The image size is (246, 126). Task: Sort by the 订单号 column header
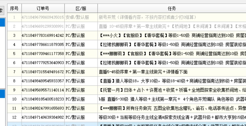(x=43, y=8)
